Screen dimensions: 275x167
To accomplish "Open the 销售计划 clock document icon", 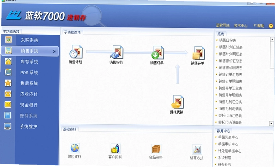I will click(76, 52).
